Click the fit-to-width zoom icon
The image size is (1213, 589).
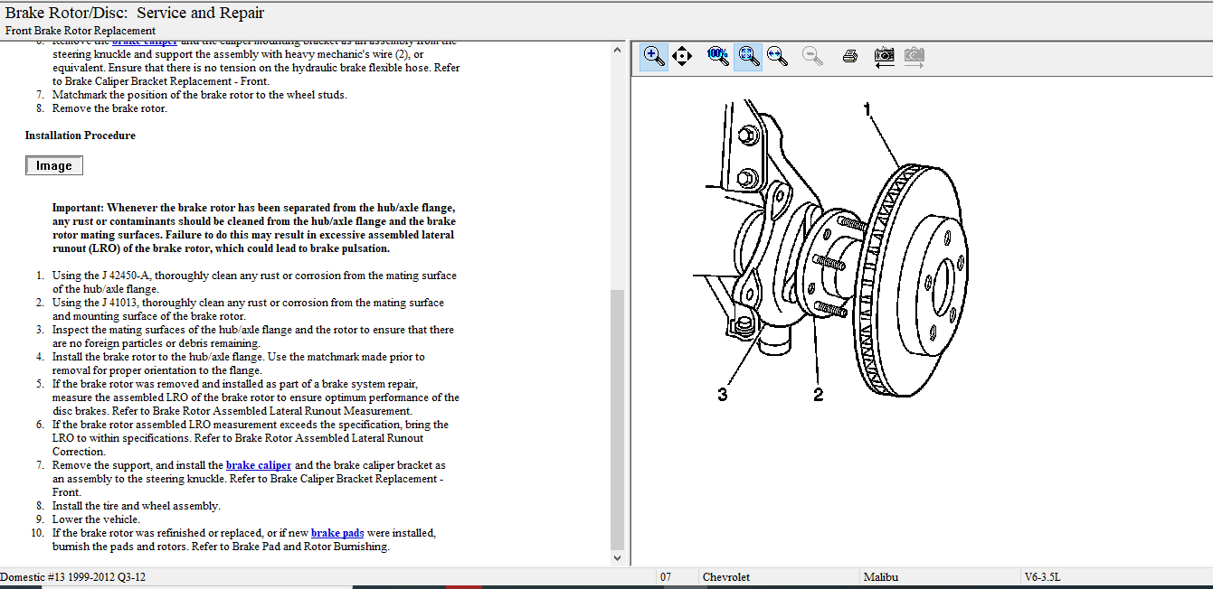777,57
